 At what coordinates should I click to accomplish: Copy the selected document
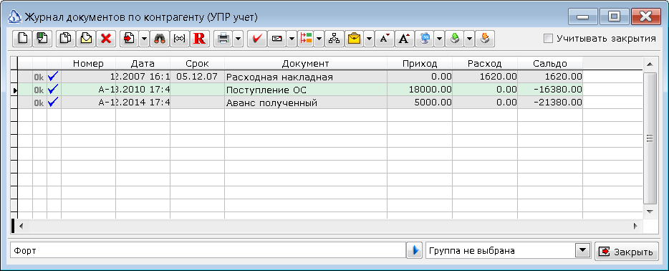[x=67, y=39]
